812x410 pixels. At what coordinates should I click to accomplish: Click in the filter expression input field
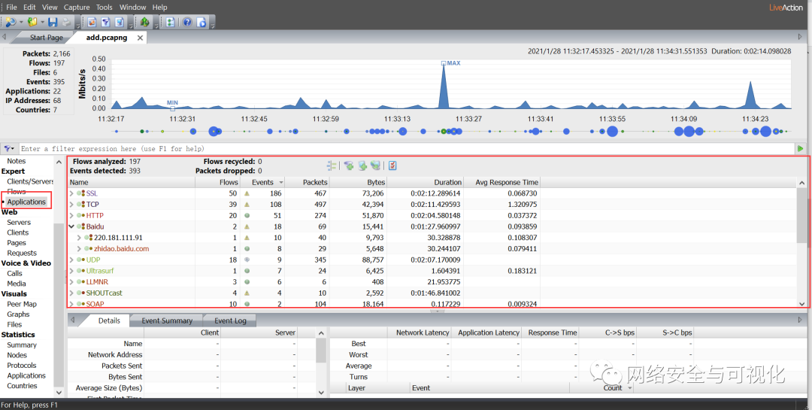click(407, 149)
